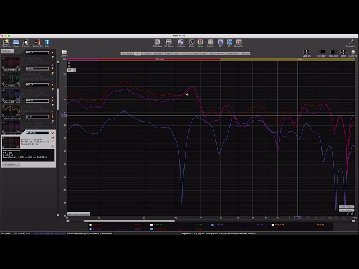The width and height of the screenshot is (359, 269).
Task: Click the MLP-LF measurement name field
Action: tap(37, 53)
